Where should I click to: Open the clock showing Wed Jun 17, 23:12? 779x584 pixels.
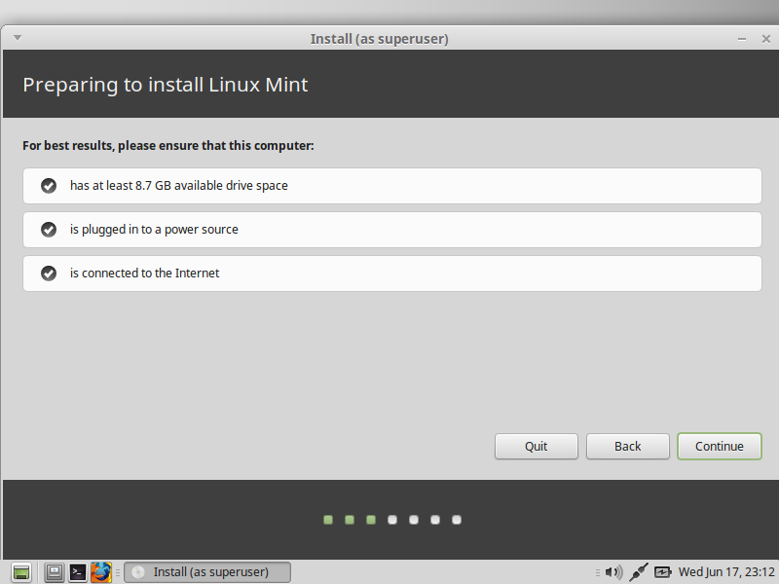click(726, 572)
